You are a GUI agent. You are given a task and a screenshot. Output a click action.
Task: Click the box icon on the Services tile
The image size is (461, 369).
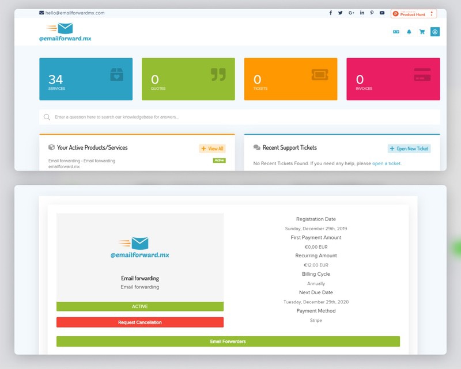tap(117, 74)
